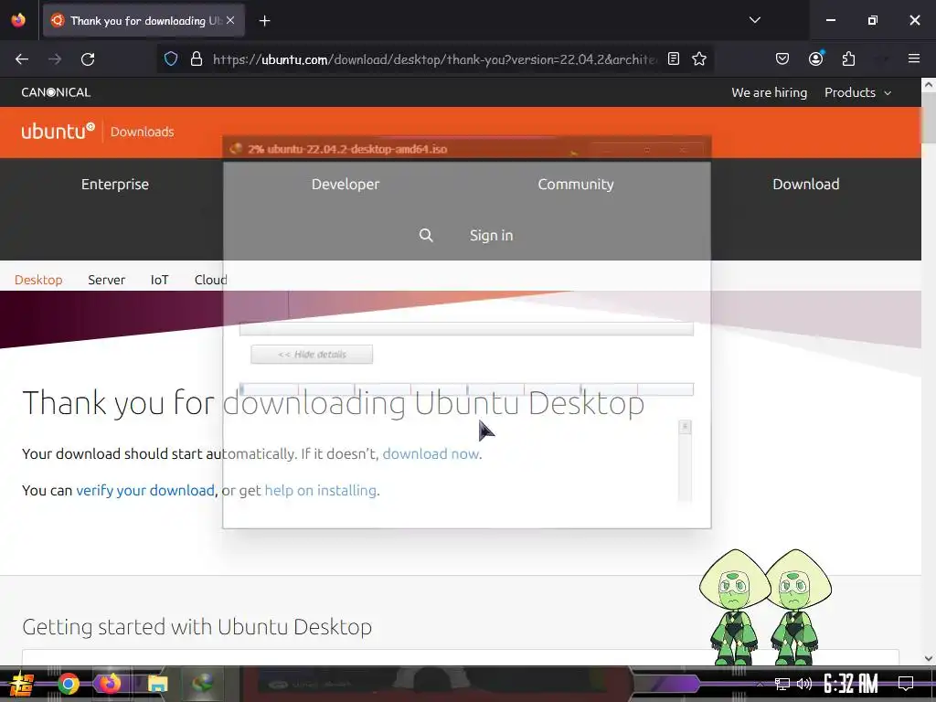Screen dimensions: 936x702
Task: Open a new browser tab
Action: pos(264,21)
